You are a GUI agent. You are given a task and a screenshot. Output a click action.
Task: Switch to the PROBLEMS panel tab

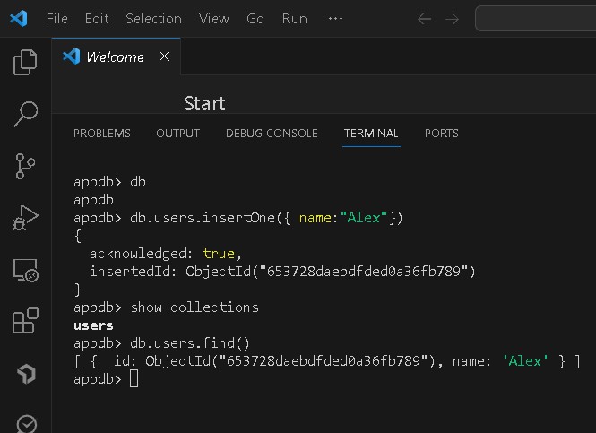(x=102, y=134)
